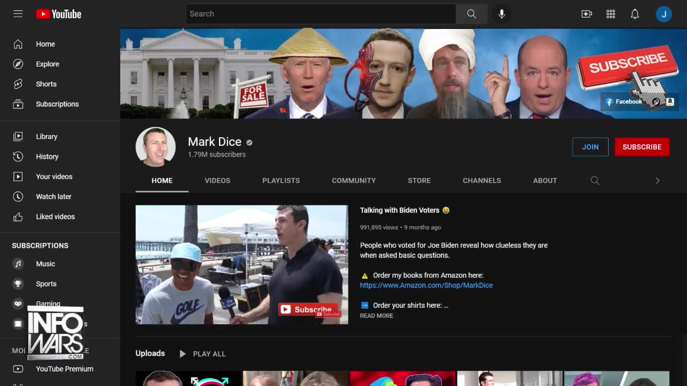Click the Play All triangle icon
Image resolution: width=687 pixels, height=386 pixels.
pos(182,354)
